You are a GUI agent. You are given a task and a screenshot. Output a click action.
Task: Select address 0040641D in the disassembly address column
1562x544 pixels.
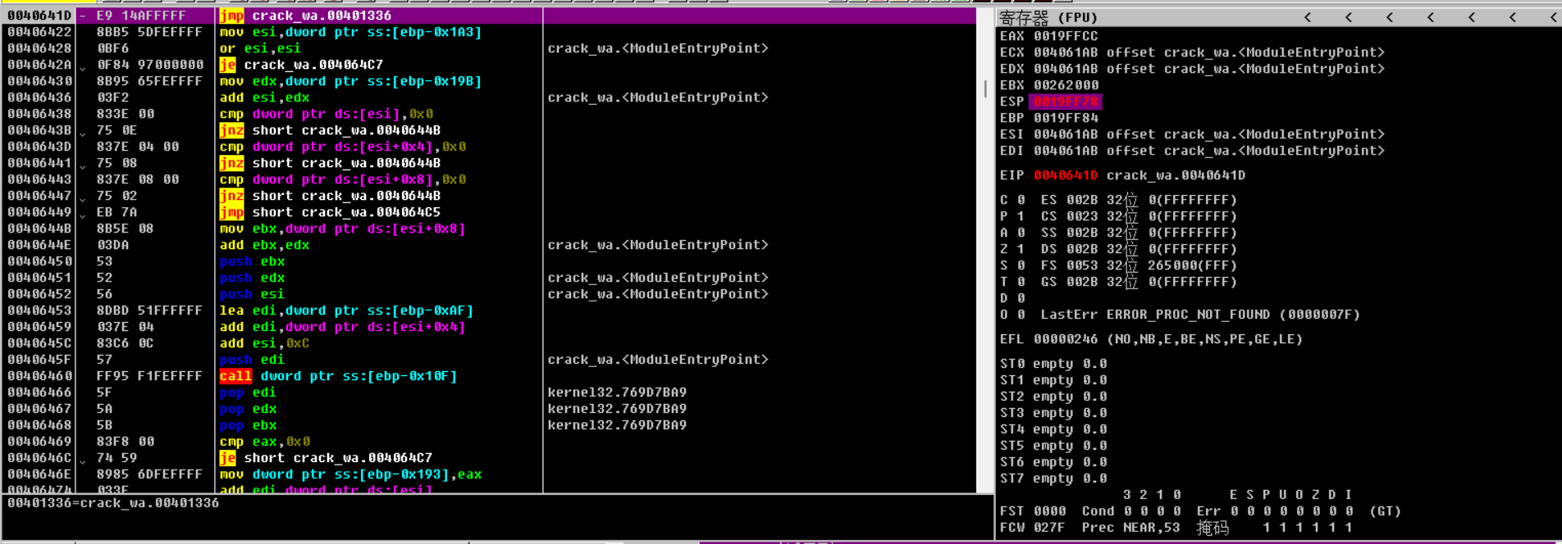[39, 16]
